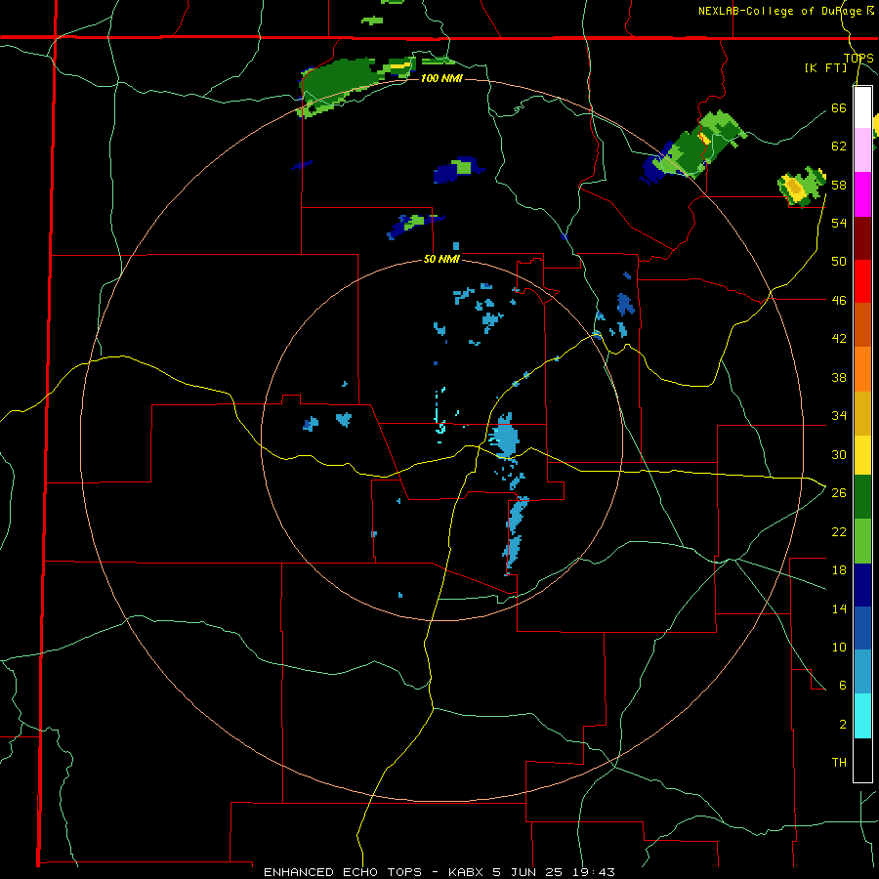Select the yellow 30 kft legend swatch
879x879 pixels.
[862, 454]
